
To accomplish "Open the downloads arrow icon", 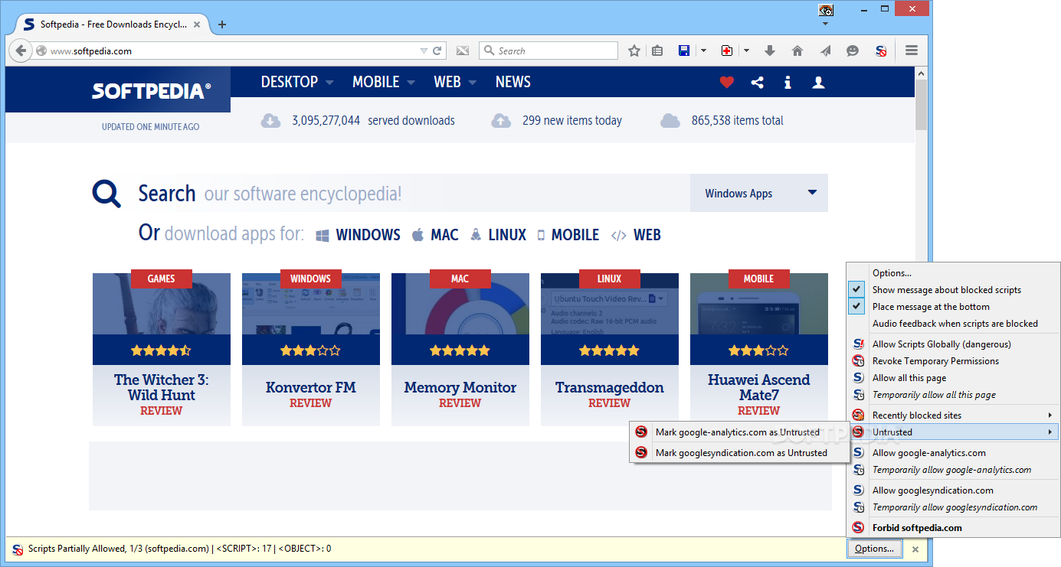I will point(770,51).
